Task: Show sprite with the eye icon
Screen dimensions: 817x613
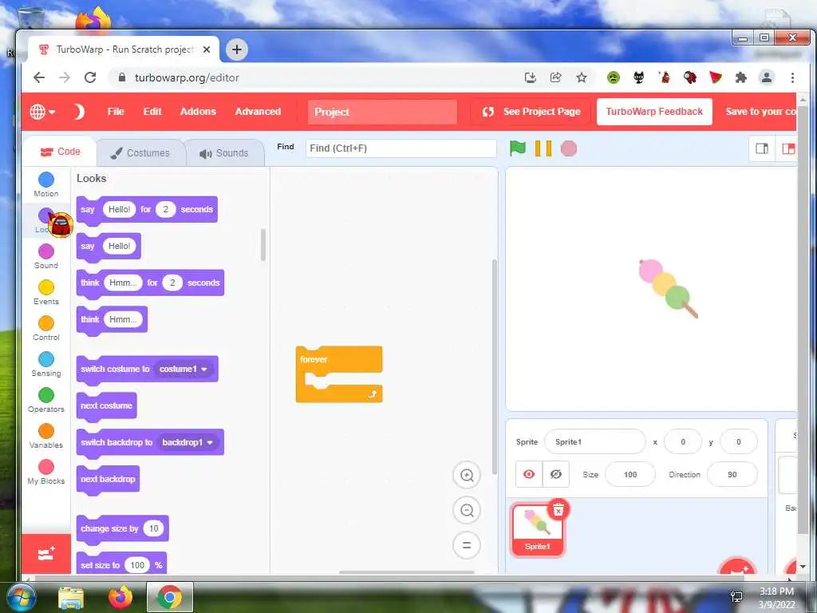Action: (529, 474)
